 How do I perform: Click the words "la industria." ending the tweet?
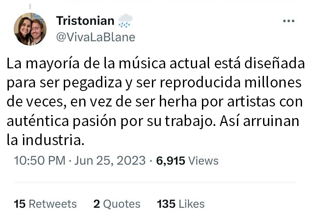pyautogui.click(x=45, y=141)
